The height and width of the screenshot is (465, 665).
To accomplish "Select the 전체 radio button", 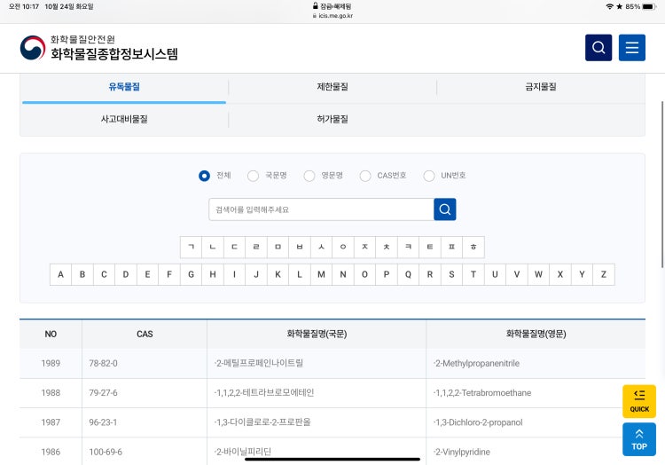I will tap(205, 176).
